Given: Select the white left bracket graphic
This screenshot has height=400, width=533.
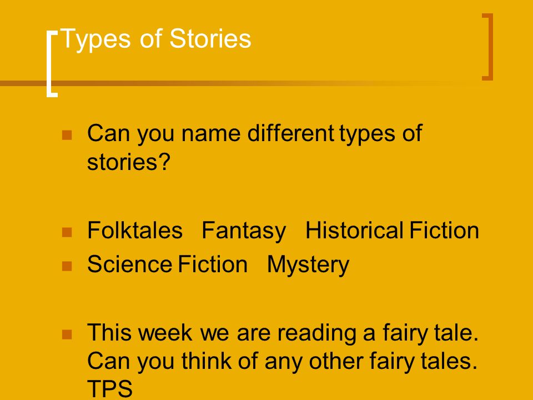Looking at the screenshot, I should tap(52, 64).
